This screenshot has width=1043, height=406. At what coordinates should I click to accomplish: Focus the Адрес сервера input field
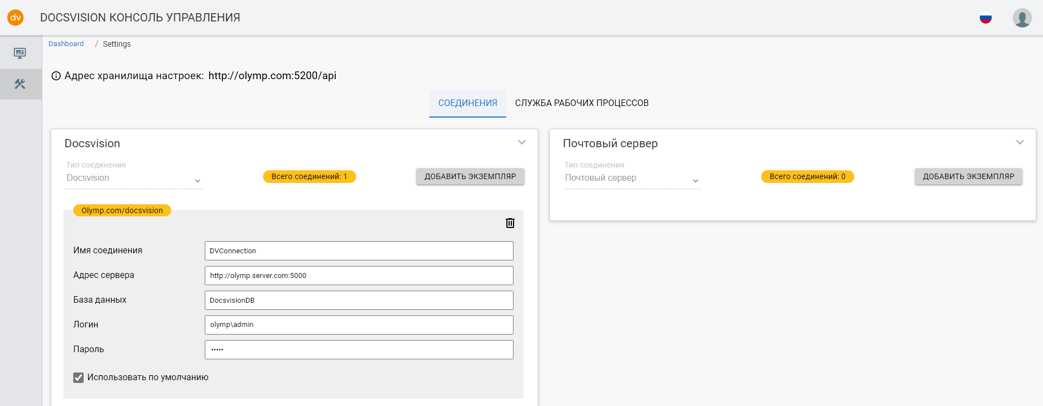point(359,275)
